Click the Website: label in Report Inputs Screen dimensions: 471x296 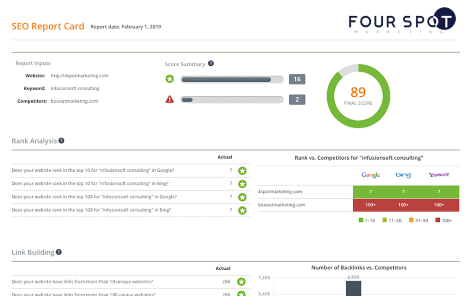click(x=35, y=76)
